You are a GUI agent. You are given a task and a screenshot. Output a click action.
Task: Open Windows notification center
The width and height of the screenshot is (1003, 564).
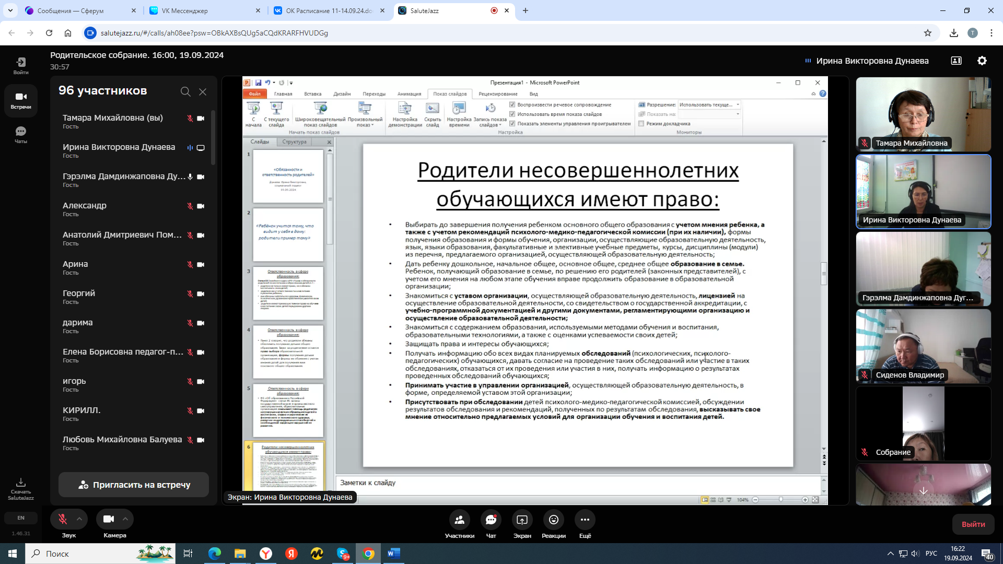(x=987, y=554)
